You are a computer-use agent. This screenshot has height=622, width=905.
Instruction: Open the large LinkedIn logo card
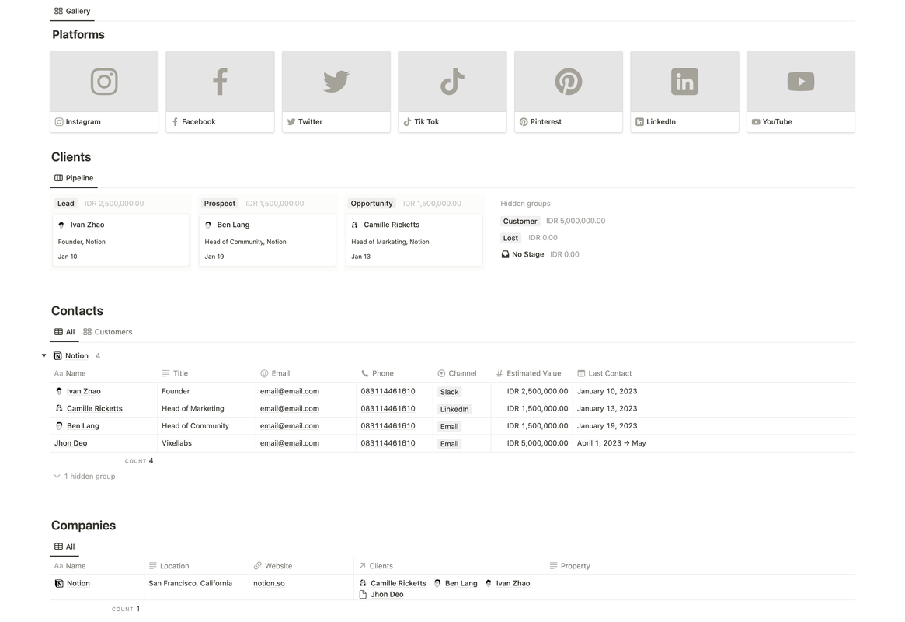684,81
